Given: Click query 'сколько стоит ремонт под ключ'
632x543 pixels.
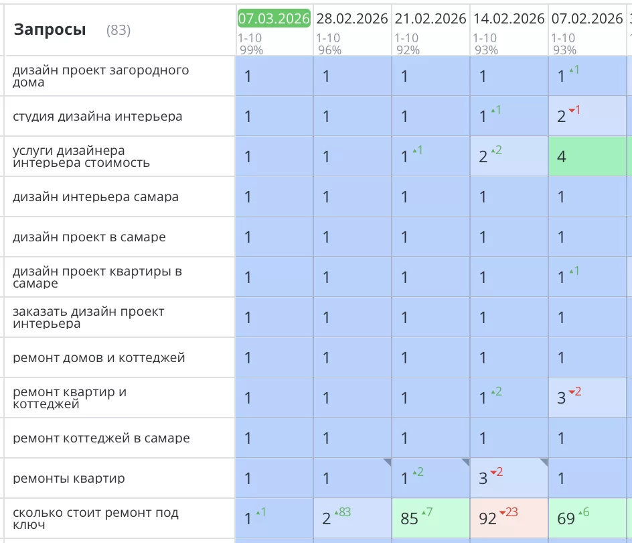Looking at the screenshot, I should pyautogui.click(x=95, y=519).
